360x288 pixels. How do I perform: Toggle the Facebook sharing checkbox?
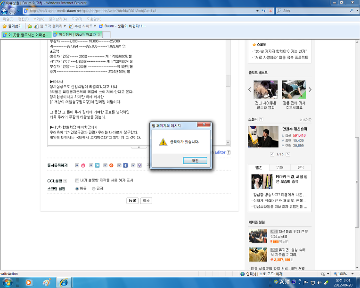click(119, 165)
